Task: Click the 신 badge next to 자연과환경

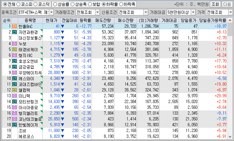Action: click(15, 32)
